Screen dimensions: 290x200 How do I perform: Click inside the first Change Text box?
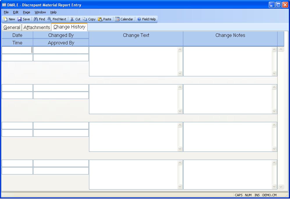(133, 61)
